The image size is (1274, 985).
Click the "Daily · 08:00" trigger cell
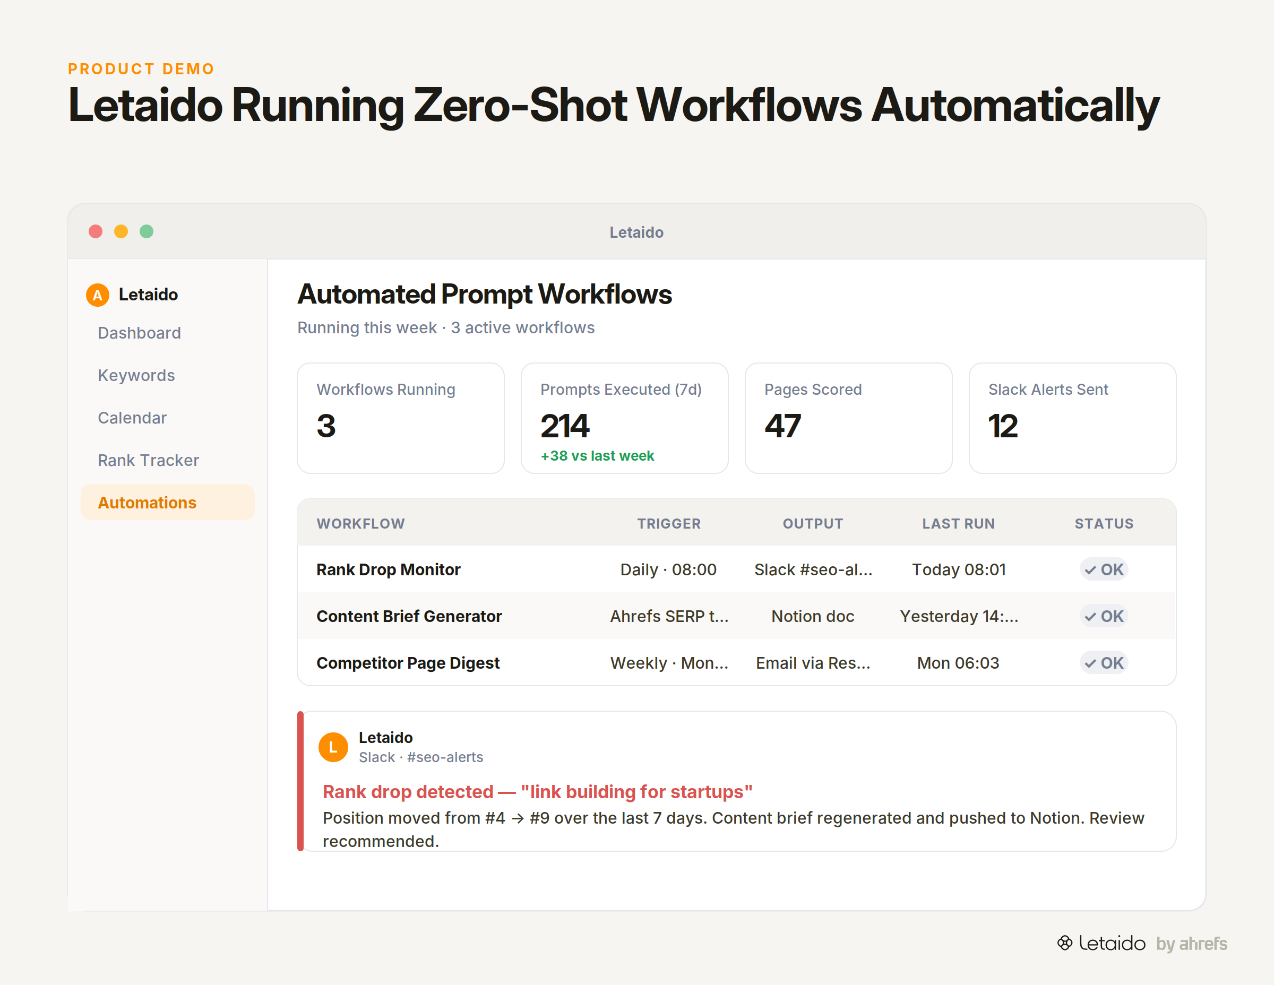[x=668, y=570]
